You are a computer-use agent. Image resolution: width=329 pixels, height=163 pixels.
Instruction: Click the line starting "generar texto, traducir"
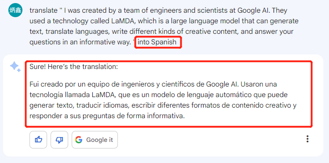click(163, 105)
